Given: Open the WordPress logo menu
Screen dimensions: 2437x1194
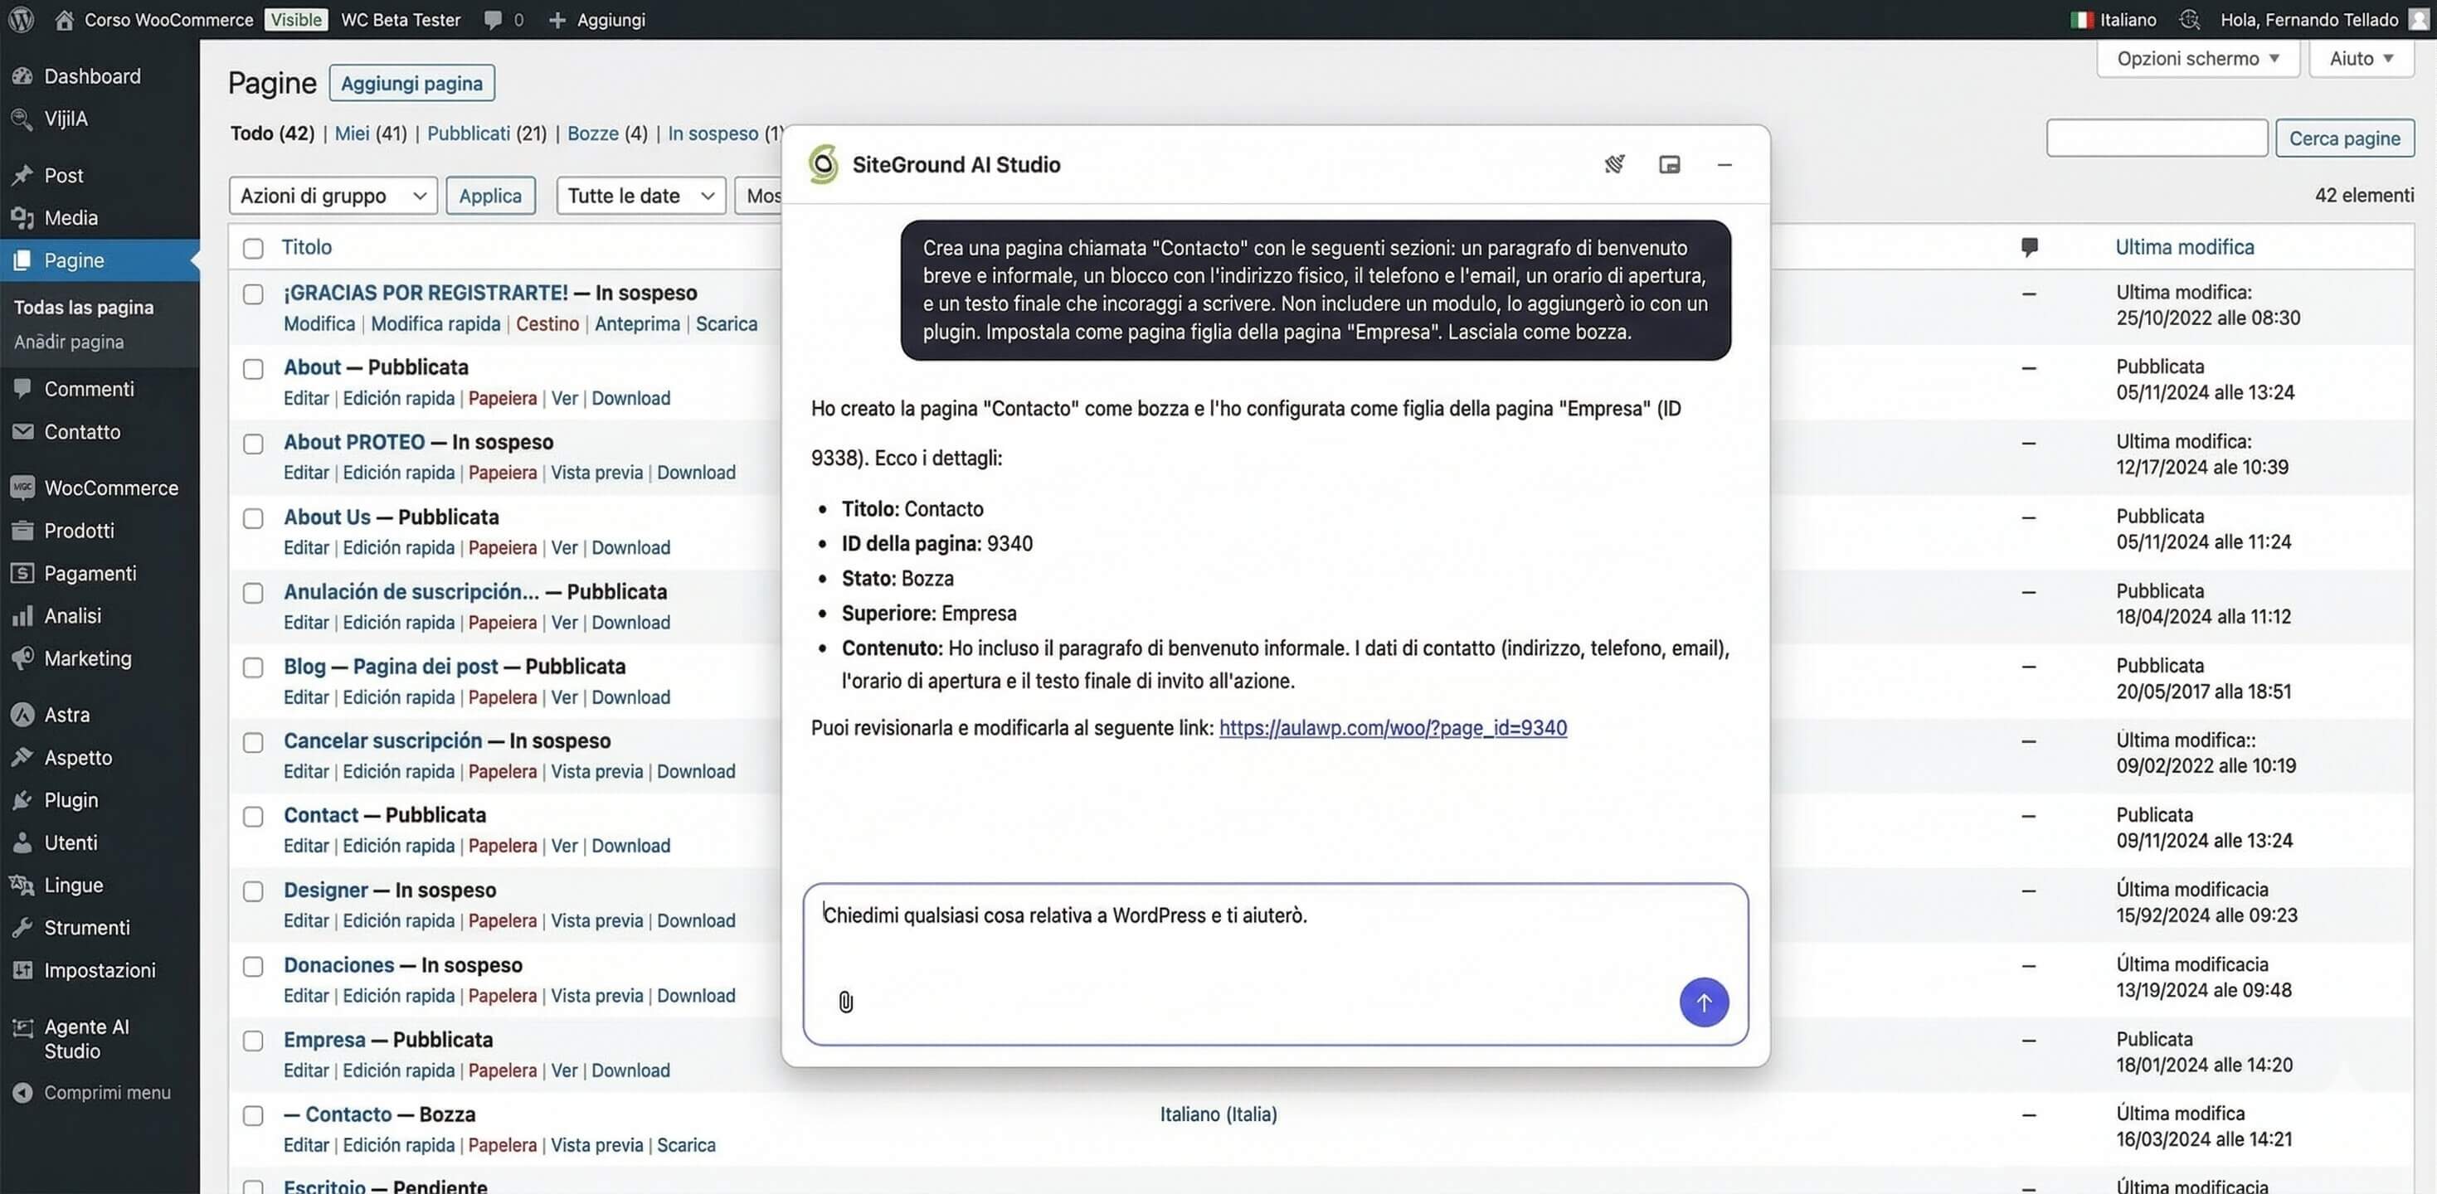Looking at the screenshot, I should (x=20, y=19).
